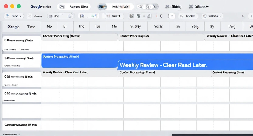Viewport: 253px width, 136px height.
Task: Select the Vierly column header
Action: tap(136, 26)
